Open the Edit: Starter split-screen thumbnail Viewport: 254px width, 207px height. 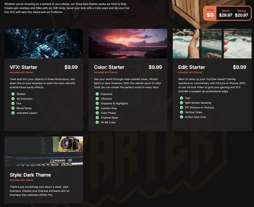click(x=212, y=44)
